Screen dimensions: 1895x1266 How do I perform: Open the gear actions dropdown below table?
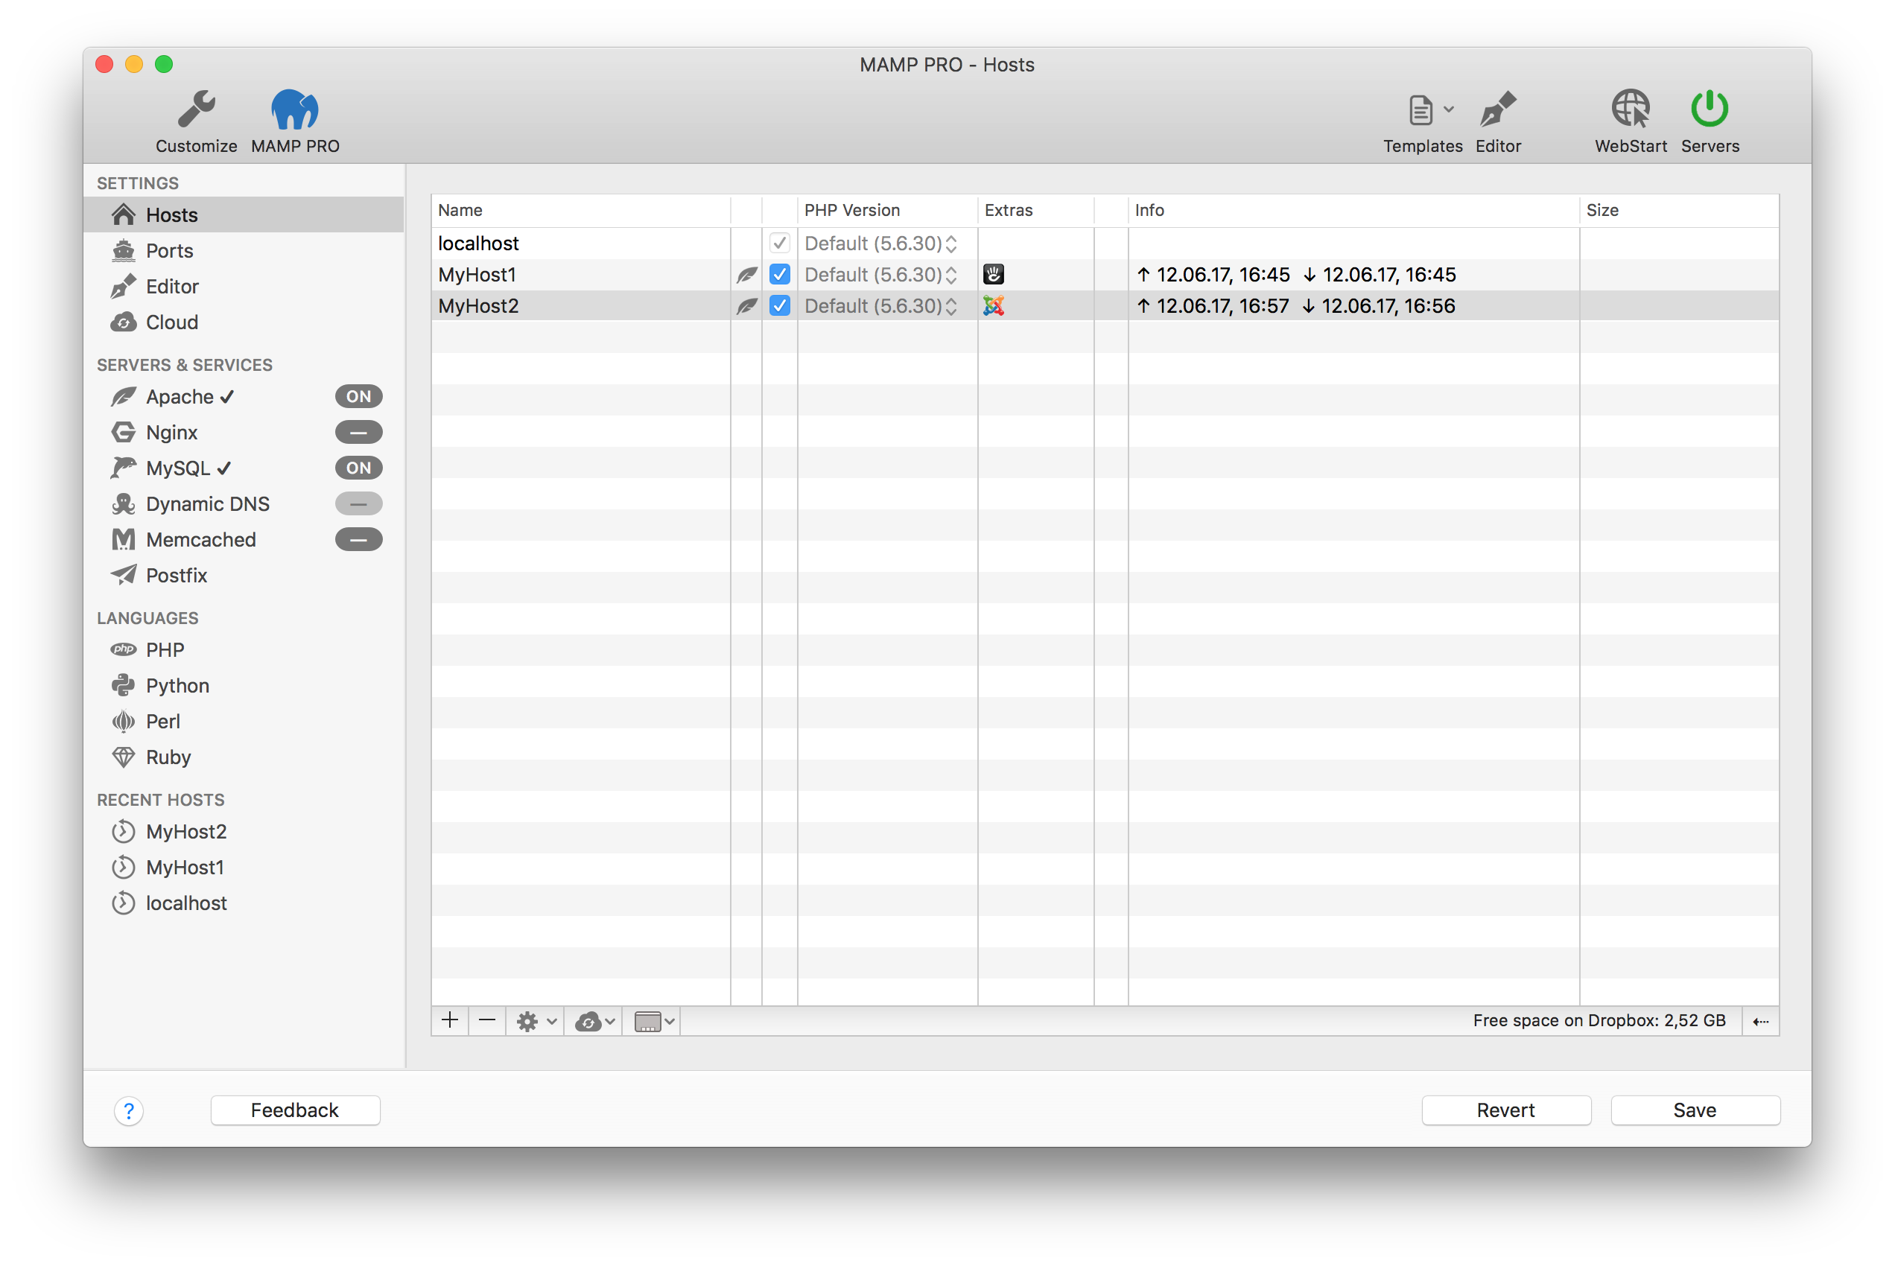[x=536, y=1021]
